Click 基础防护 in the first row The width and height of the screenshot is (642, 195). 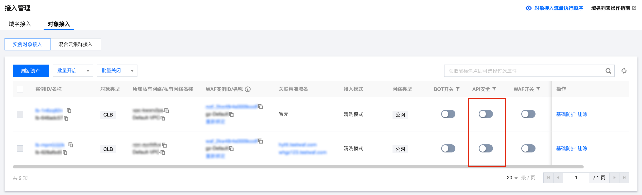566,114
